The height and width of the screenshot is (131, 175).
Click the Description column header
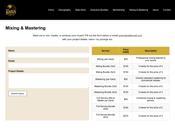click(x=151, y=51)
